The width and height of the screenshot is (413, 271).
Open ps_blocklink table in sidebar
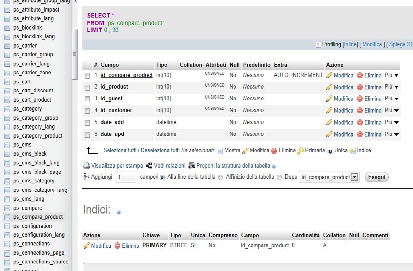tap(28, 28)
